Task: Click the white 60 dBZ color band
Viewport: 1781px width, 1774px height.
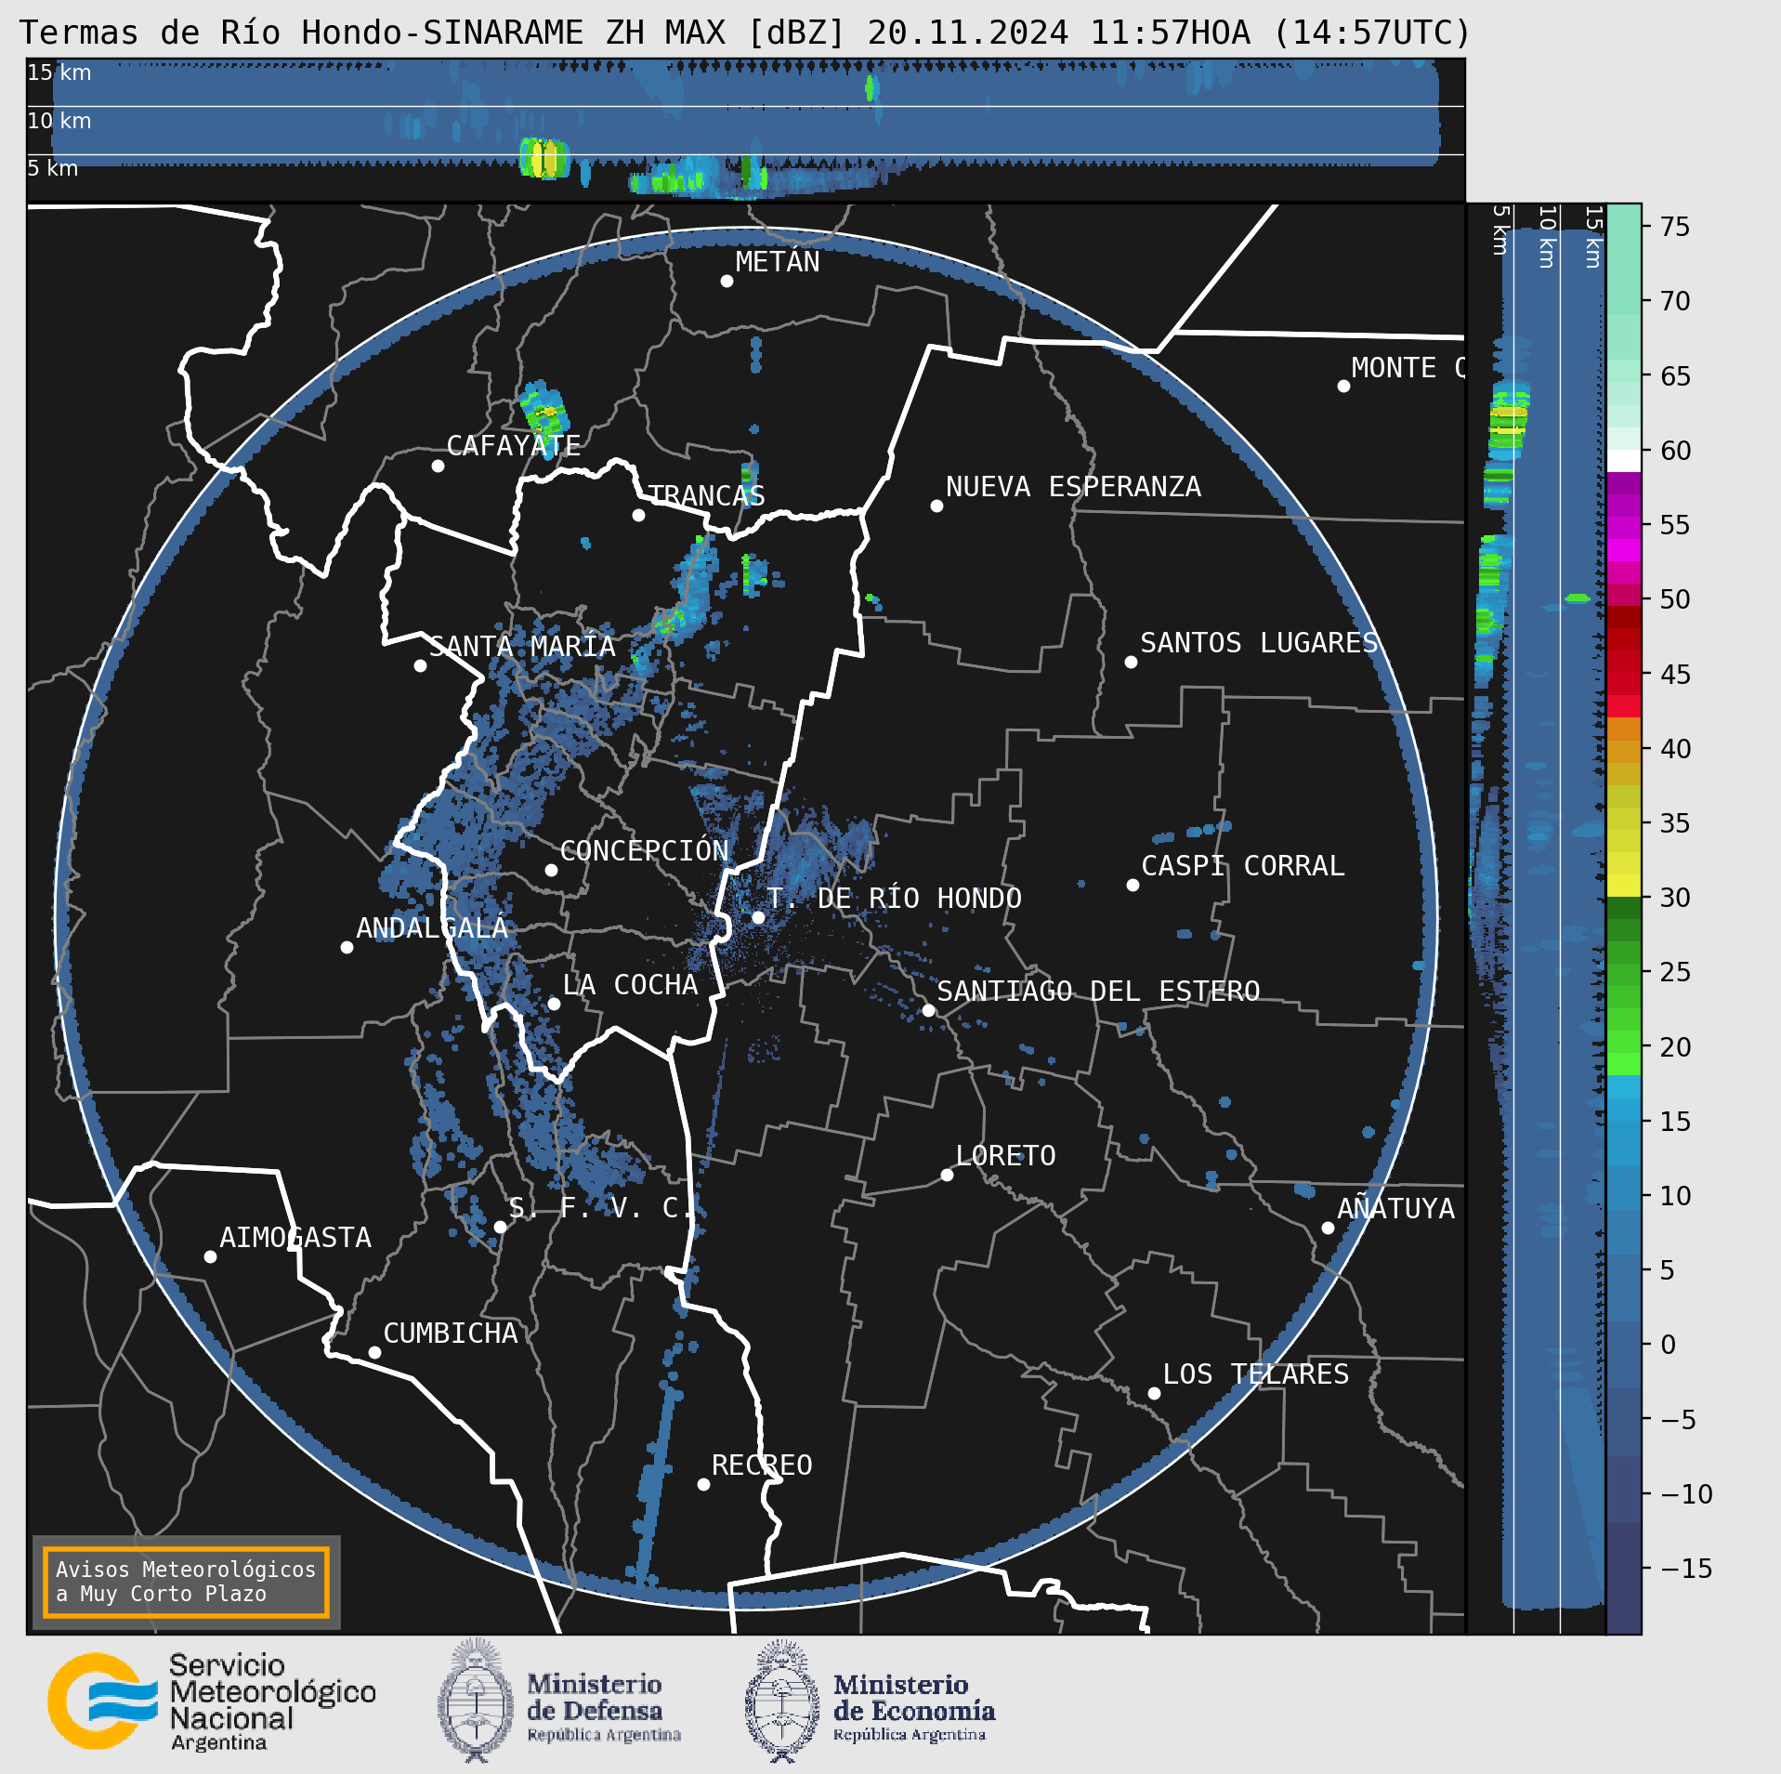Action: tap(1624, 461)
